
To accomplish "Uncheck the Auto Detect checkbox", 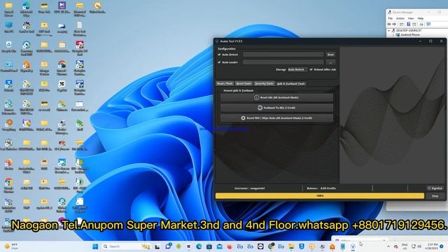I will tap(219, 55).
